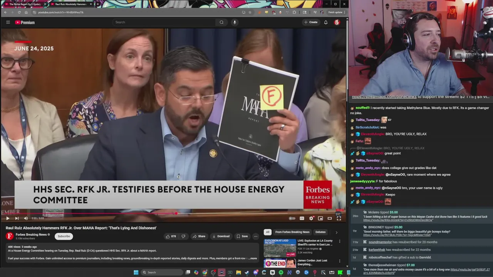Show more filter chips with right arrow
Screen dimensions: 493x277
336,232
